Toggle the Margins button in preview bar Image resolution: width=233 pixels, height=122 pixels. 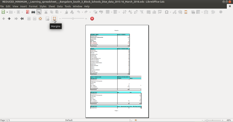point(54,19)
